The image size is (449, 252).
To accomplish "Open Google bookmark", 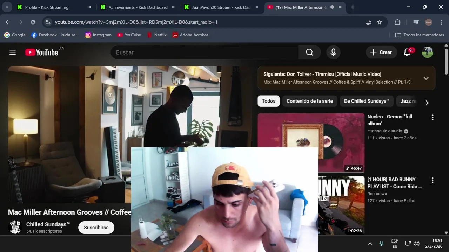I will (x=15, y=35).
